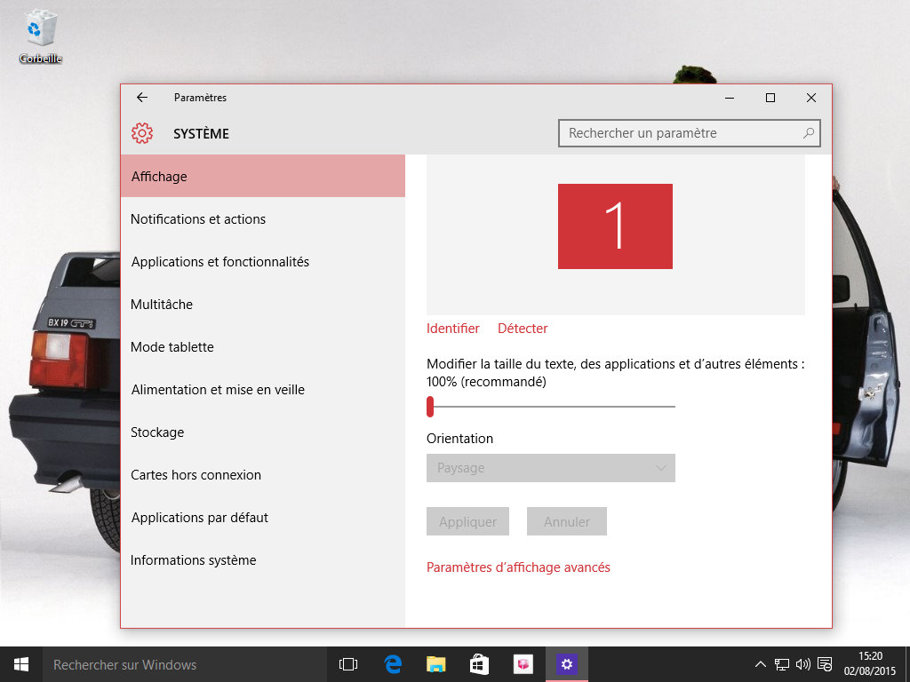
Task: Click the volume icon in system tray
Action: 802,664
